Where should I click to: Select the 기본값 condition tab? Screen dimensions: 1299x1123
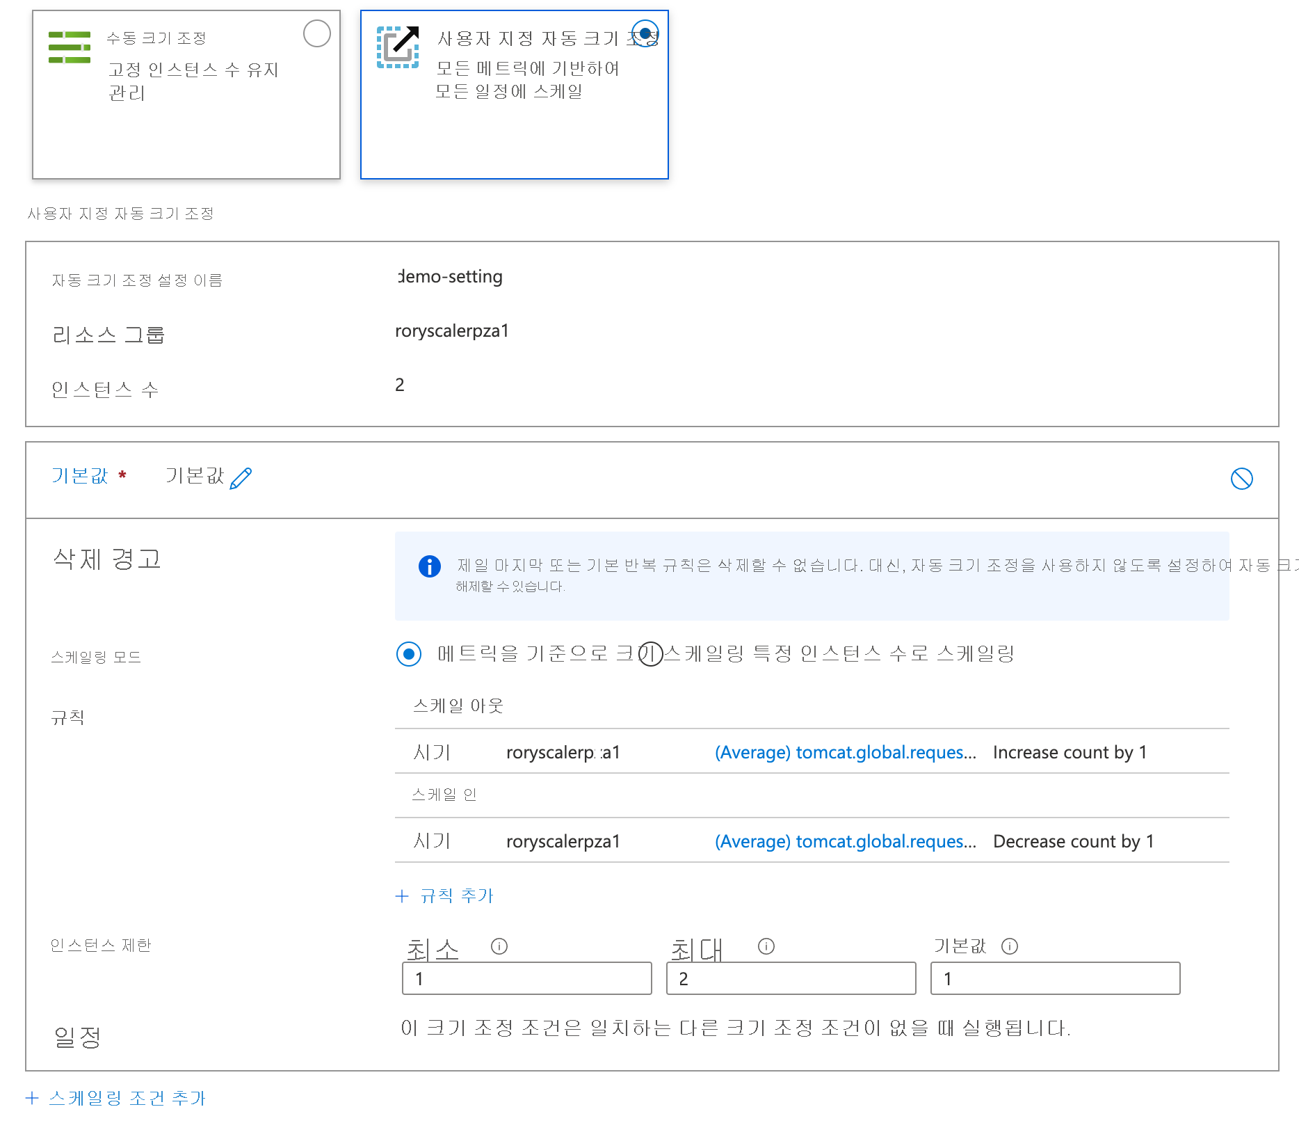(x=80, y=476)
